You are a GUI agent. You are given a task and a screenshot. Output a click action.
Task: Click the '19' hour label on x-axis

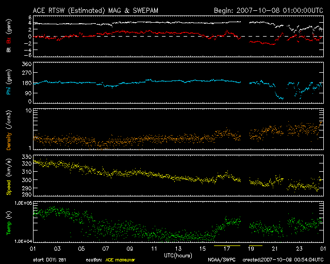pyautogui.click(x=251, y=249)
